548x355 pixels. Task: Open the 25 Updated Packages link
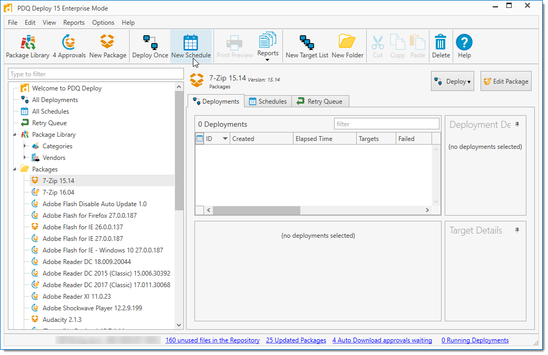coord(296,340)
